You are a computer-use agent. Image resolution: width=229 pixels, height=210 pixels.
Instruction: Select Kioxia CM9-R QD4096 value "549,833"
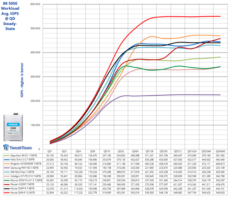click(220, 193)
